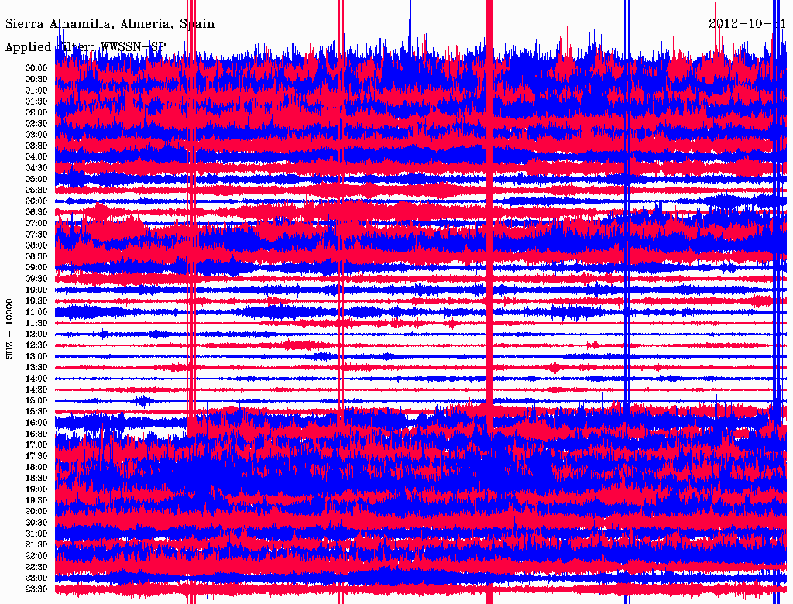The image size is (793, 604).
Task: Select the 21:00 time label
Action: [36, 534]
